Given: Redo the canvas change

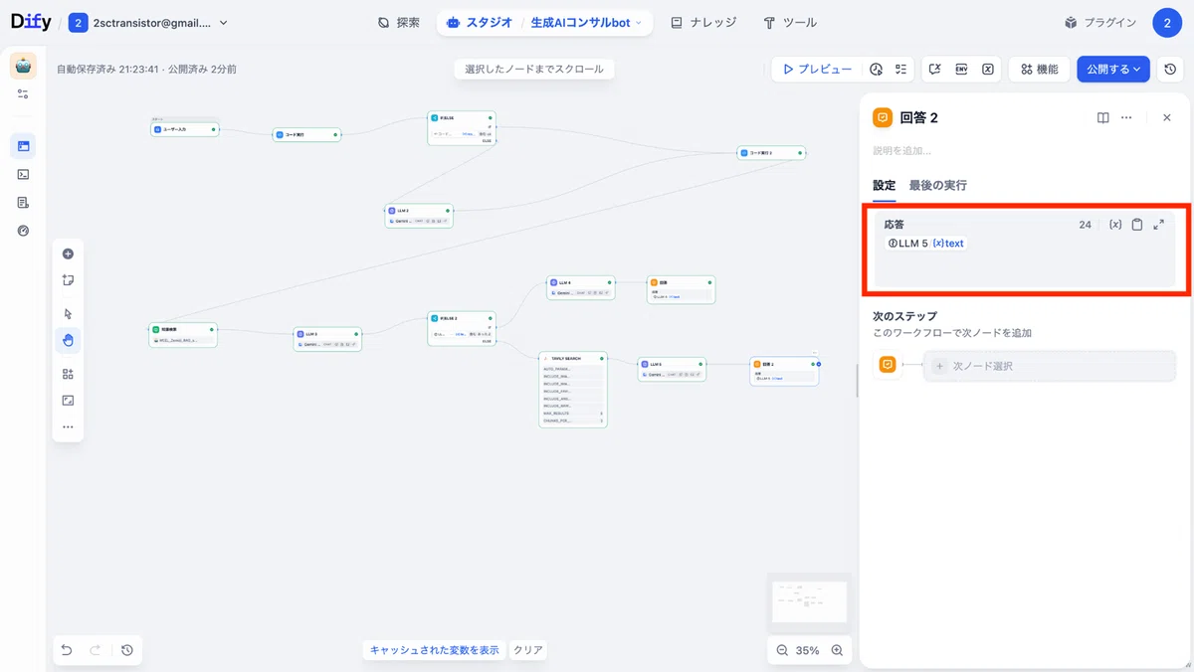Looking at the screenshot, I should point(96,650).
